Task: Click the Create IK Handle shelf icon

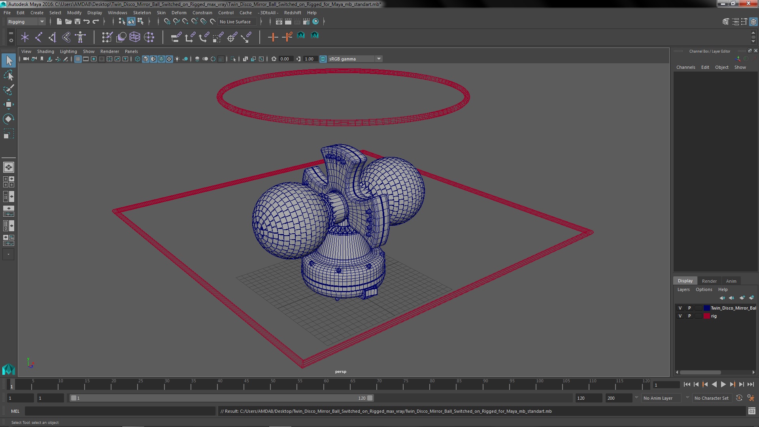Action: point(53,37)
